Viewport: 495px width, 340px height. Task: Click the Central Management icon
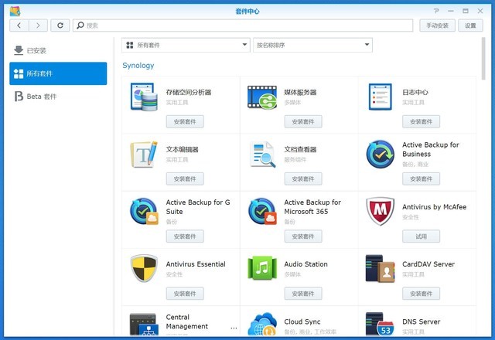(144, 325)
